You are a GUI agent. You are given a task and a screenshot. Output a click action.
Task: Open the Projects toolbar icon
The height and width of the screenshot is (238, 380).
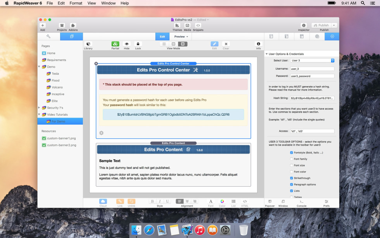[x=62, y=26]
